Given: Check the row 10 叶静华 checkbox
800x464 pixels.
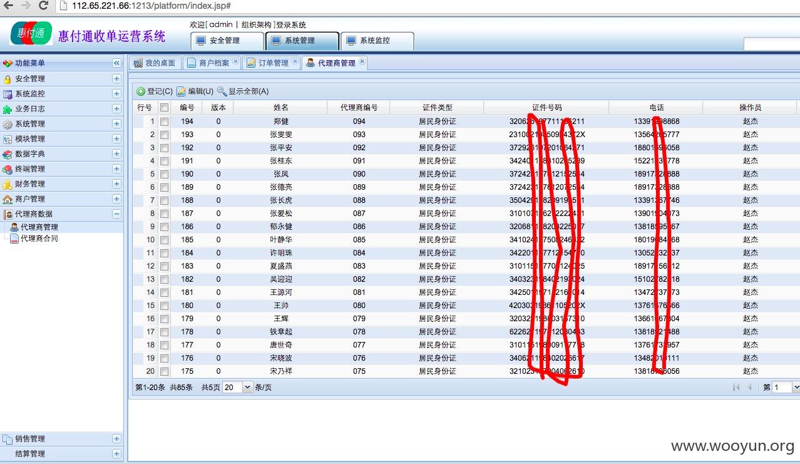Looking at the screenshot, I should click(x=164, y=240).
